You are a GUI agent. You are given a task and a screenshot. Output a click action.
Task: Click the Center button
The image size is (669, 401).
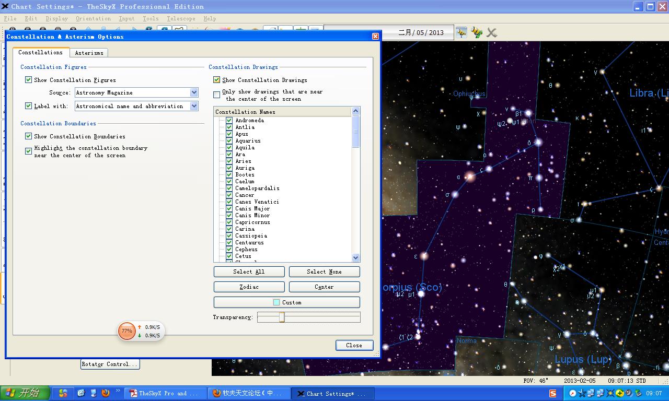point(324,287)
